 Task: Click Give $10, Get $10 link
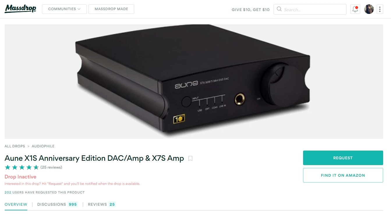tap(251, 10)
